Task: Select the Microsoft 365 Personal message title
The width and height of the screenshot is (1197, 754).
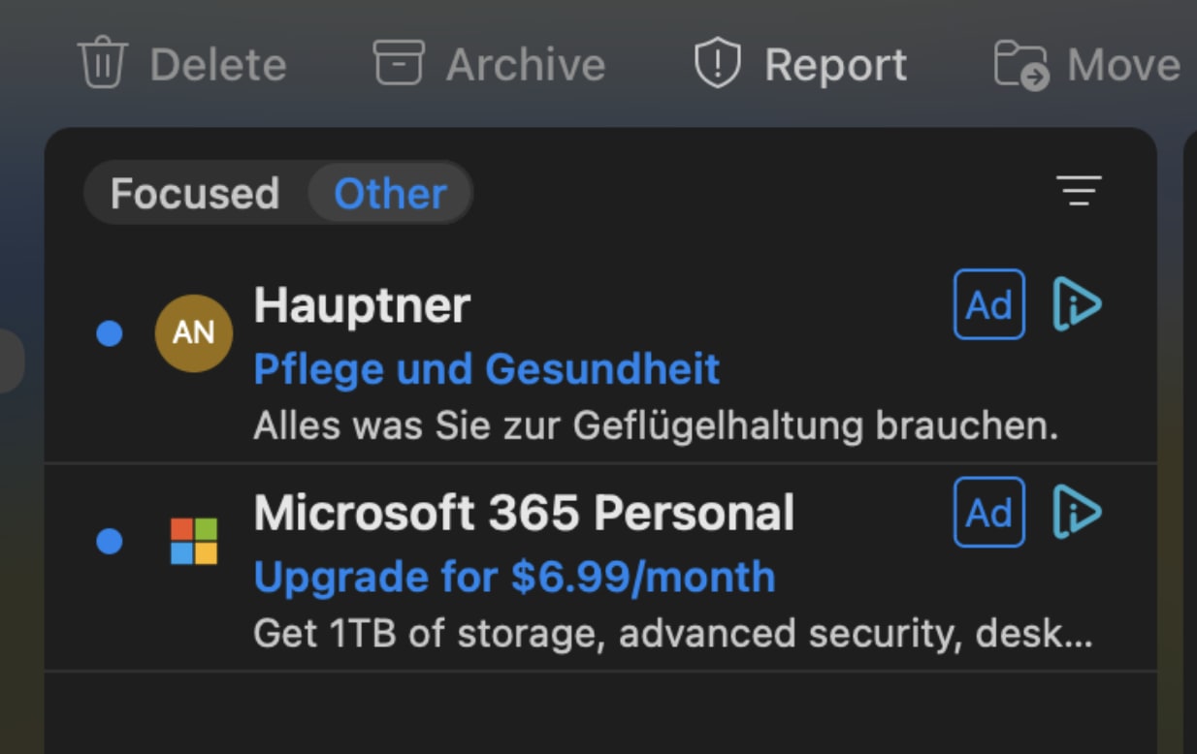Action: coord(524,513)
